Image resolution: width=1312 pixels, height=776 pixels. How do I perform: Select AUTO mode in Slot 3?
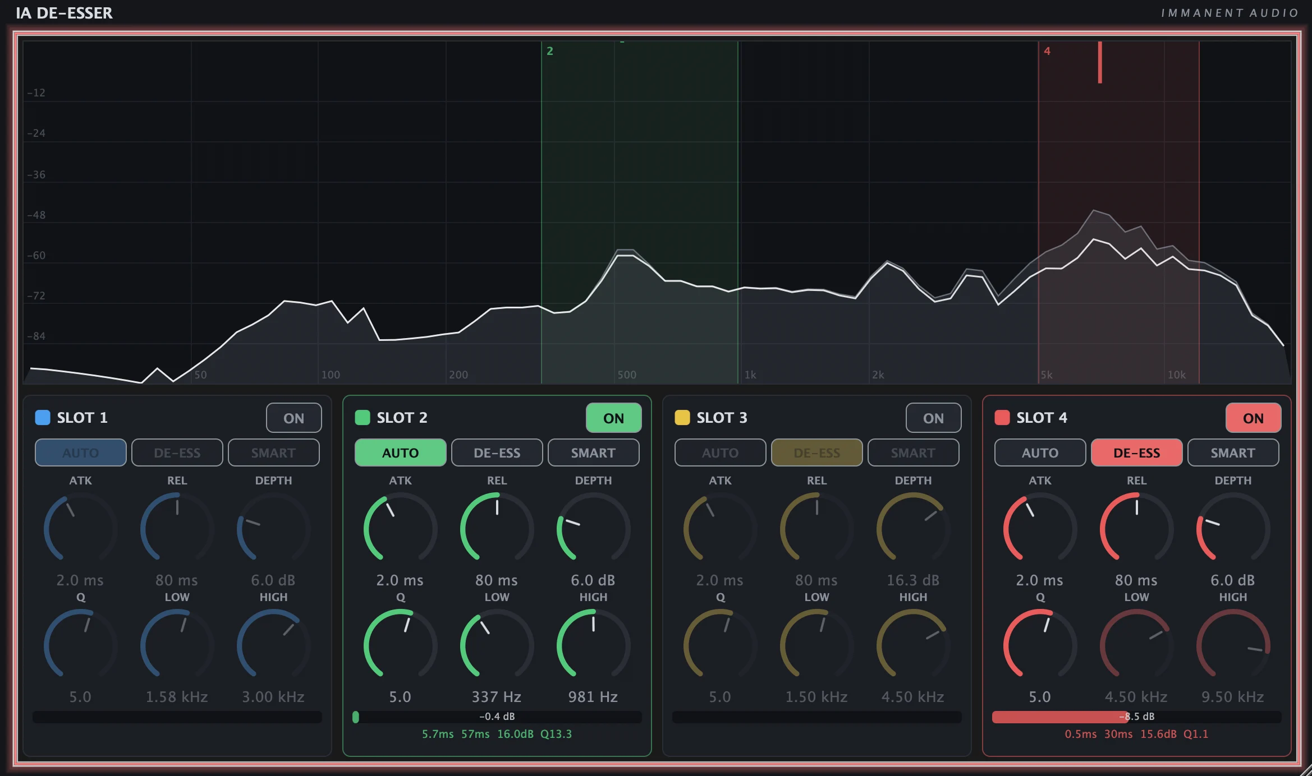coord(721,452)
